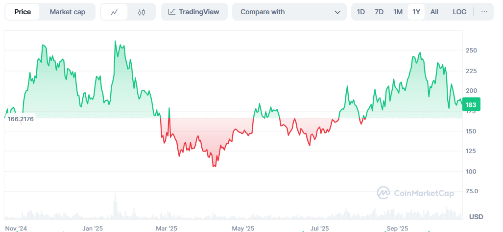Click the Mar '25 timeline label

(x=167, y=228)
